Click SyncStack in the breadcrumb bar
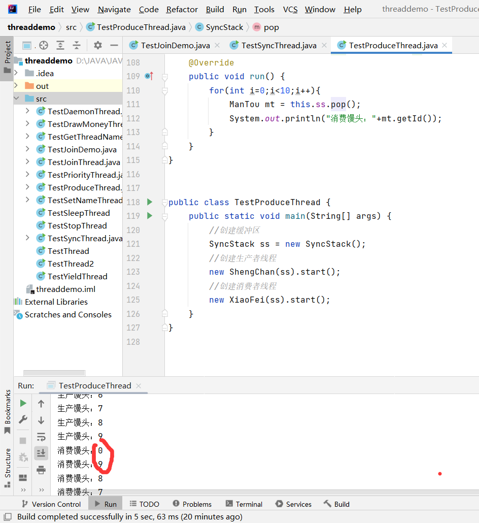This screenshot has width=479, height=523. tap(219, 27)
